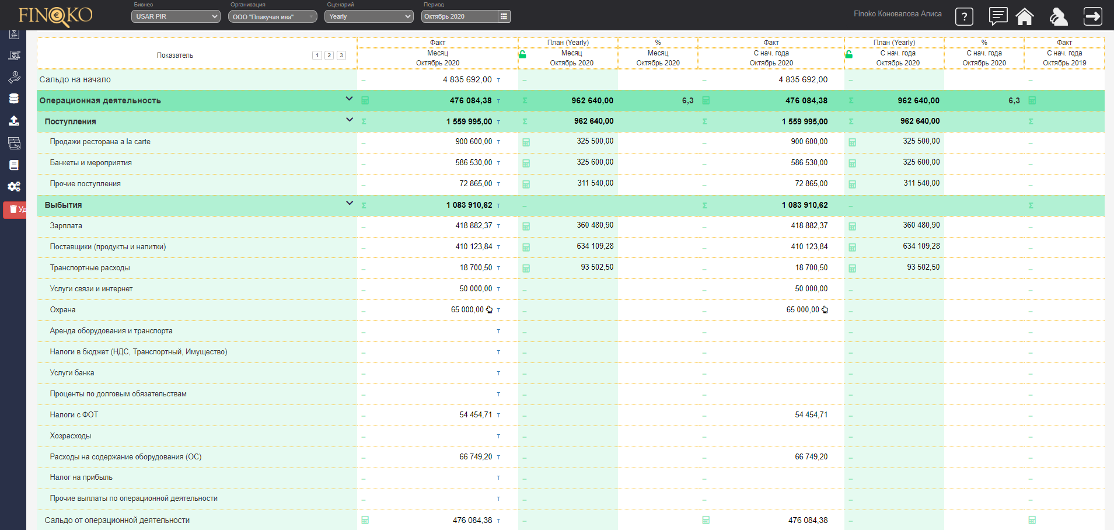Open the calendar picker beside Период
The width and height of the screenshot is (1114, 530).
coord(504,16)
